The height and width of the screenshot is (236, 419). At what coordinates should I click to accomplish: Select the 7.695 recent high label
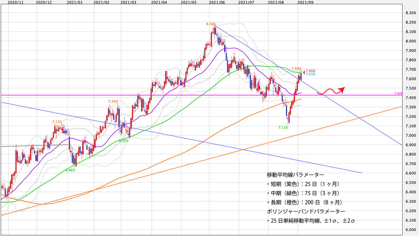coord(296,68)
